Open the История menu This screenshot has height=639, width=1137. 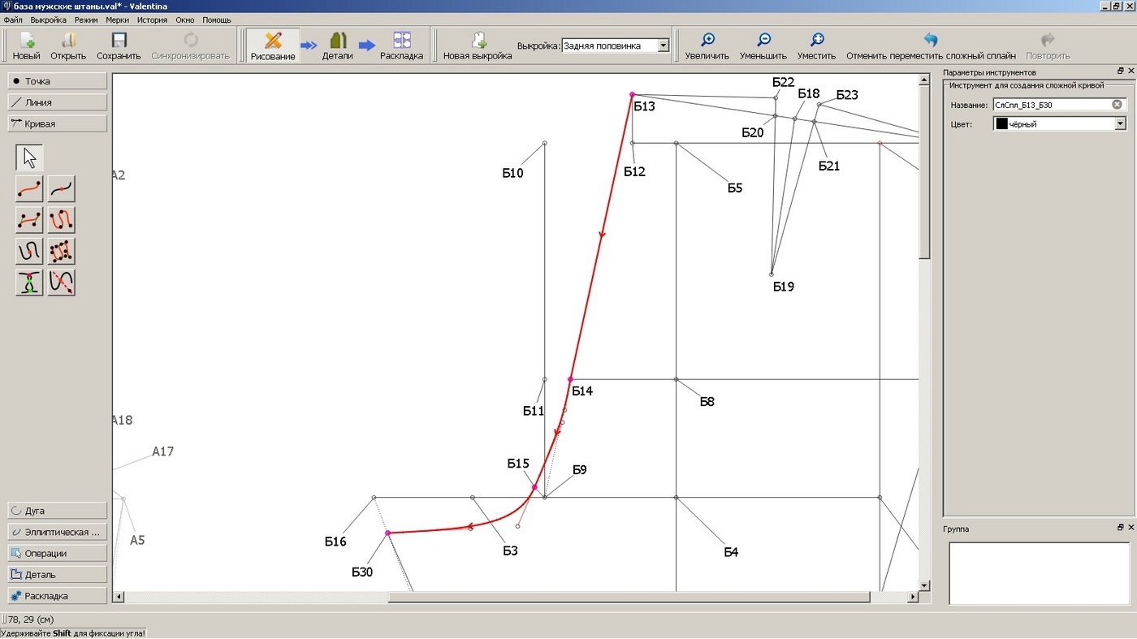click(x=152, y=19)
